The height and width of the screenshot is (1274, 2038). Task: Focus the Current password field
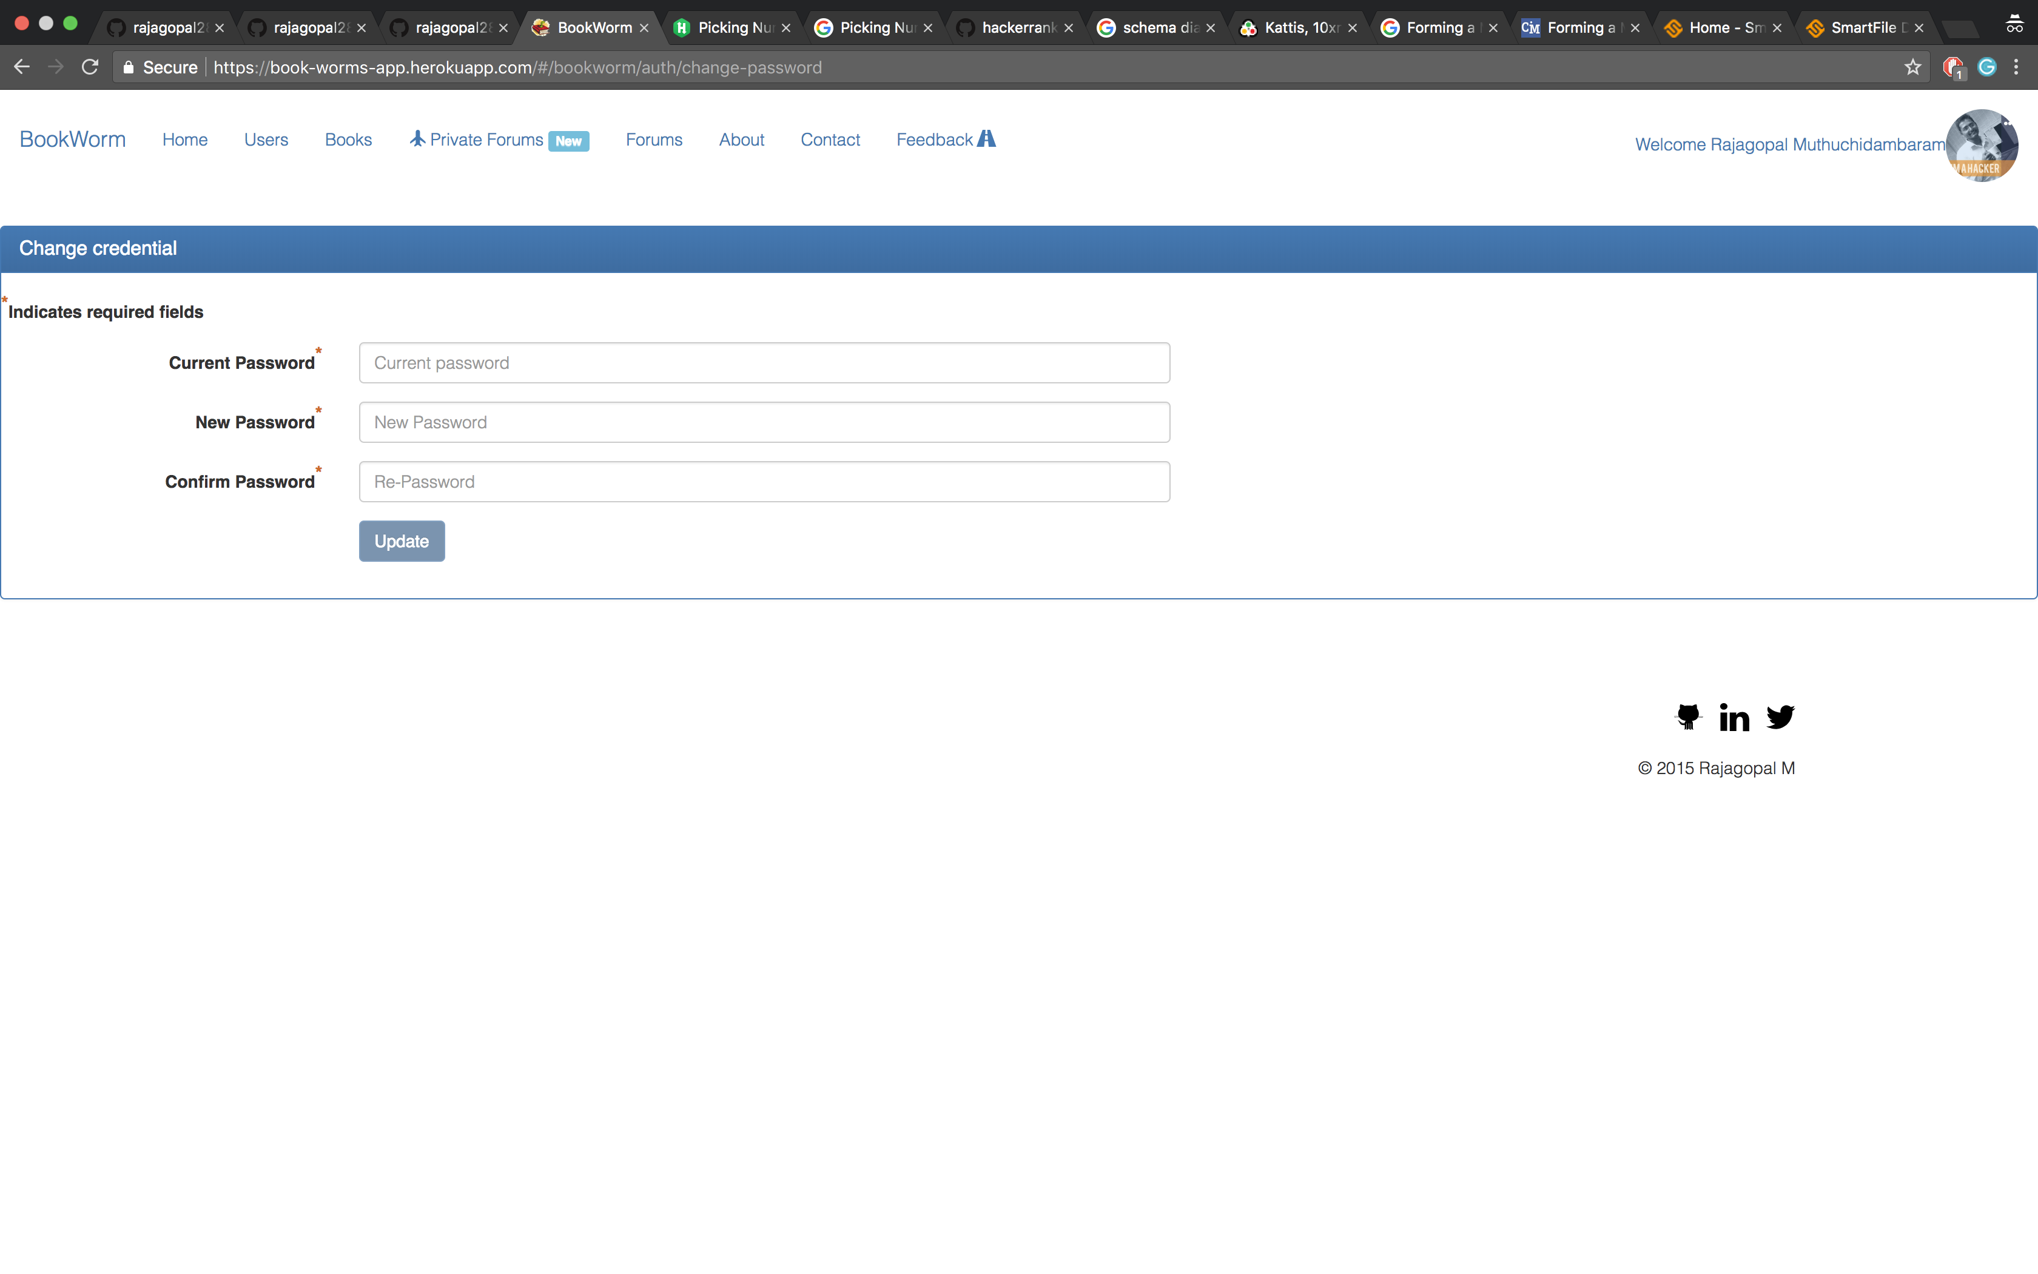764,363
